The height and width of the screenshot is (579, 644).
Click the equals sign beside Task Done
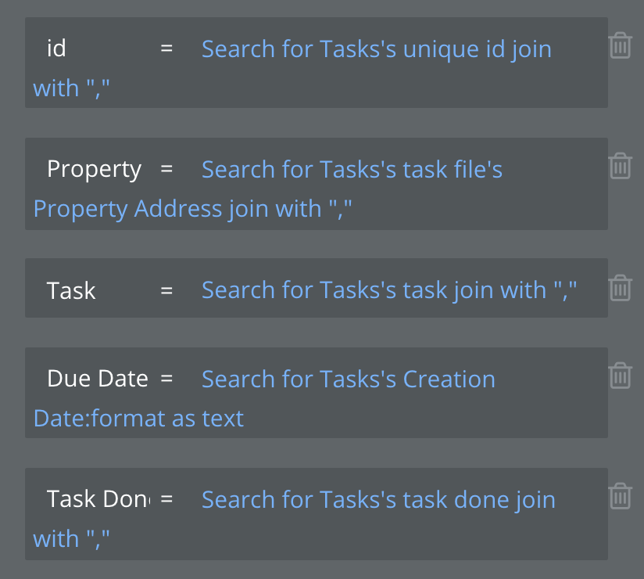coord(166,499)
